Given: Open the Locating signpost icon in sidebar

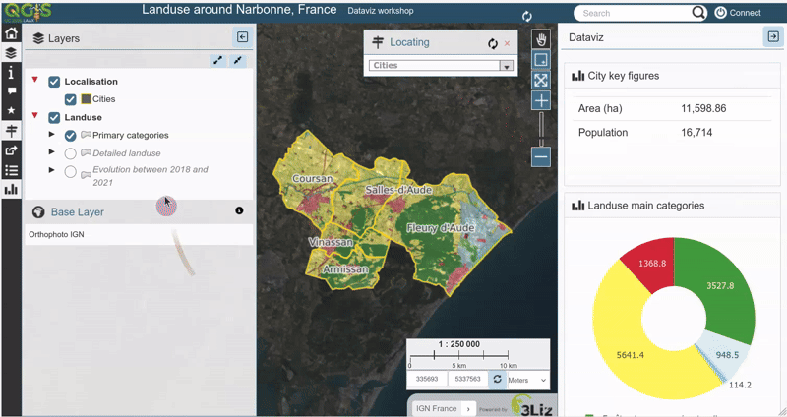Looking at the screenshot, I should point(11,131).
